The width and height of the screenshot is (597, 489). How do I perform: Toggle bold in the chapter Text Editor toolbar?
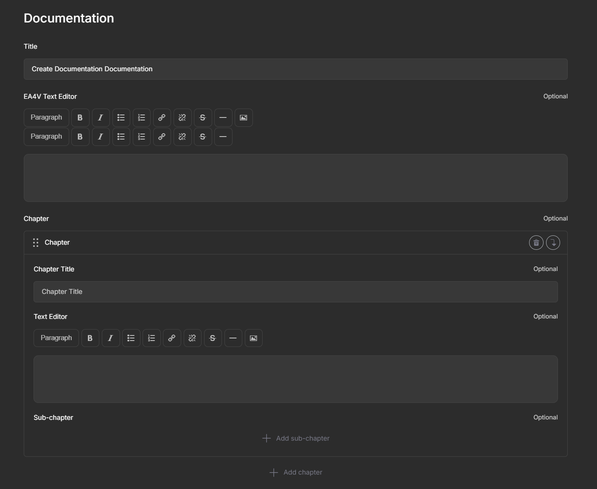(90, 338)
